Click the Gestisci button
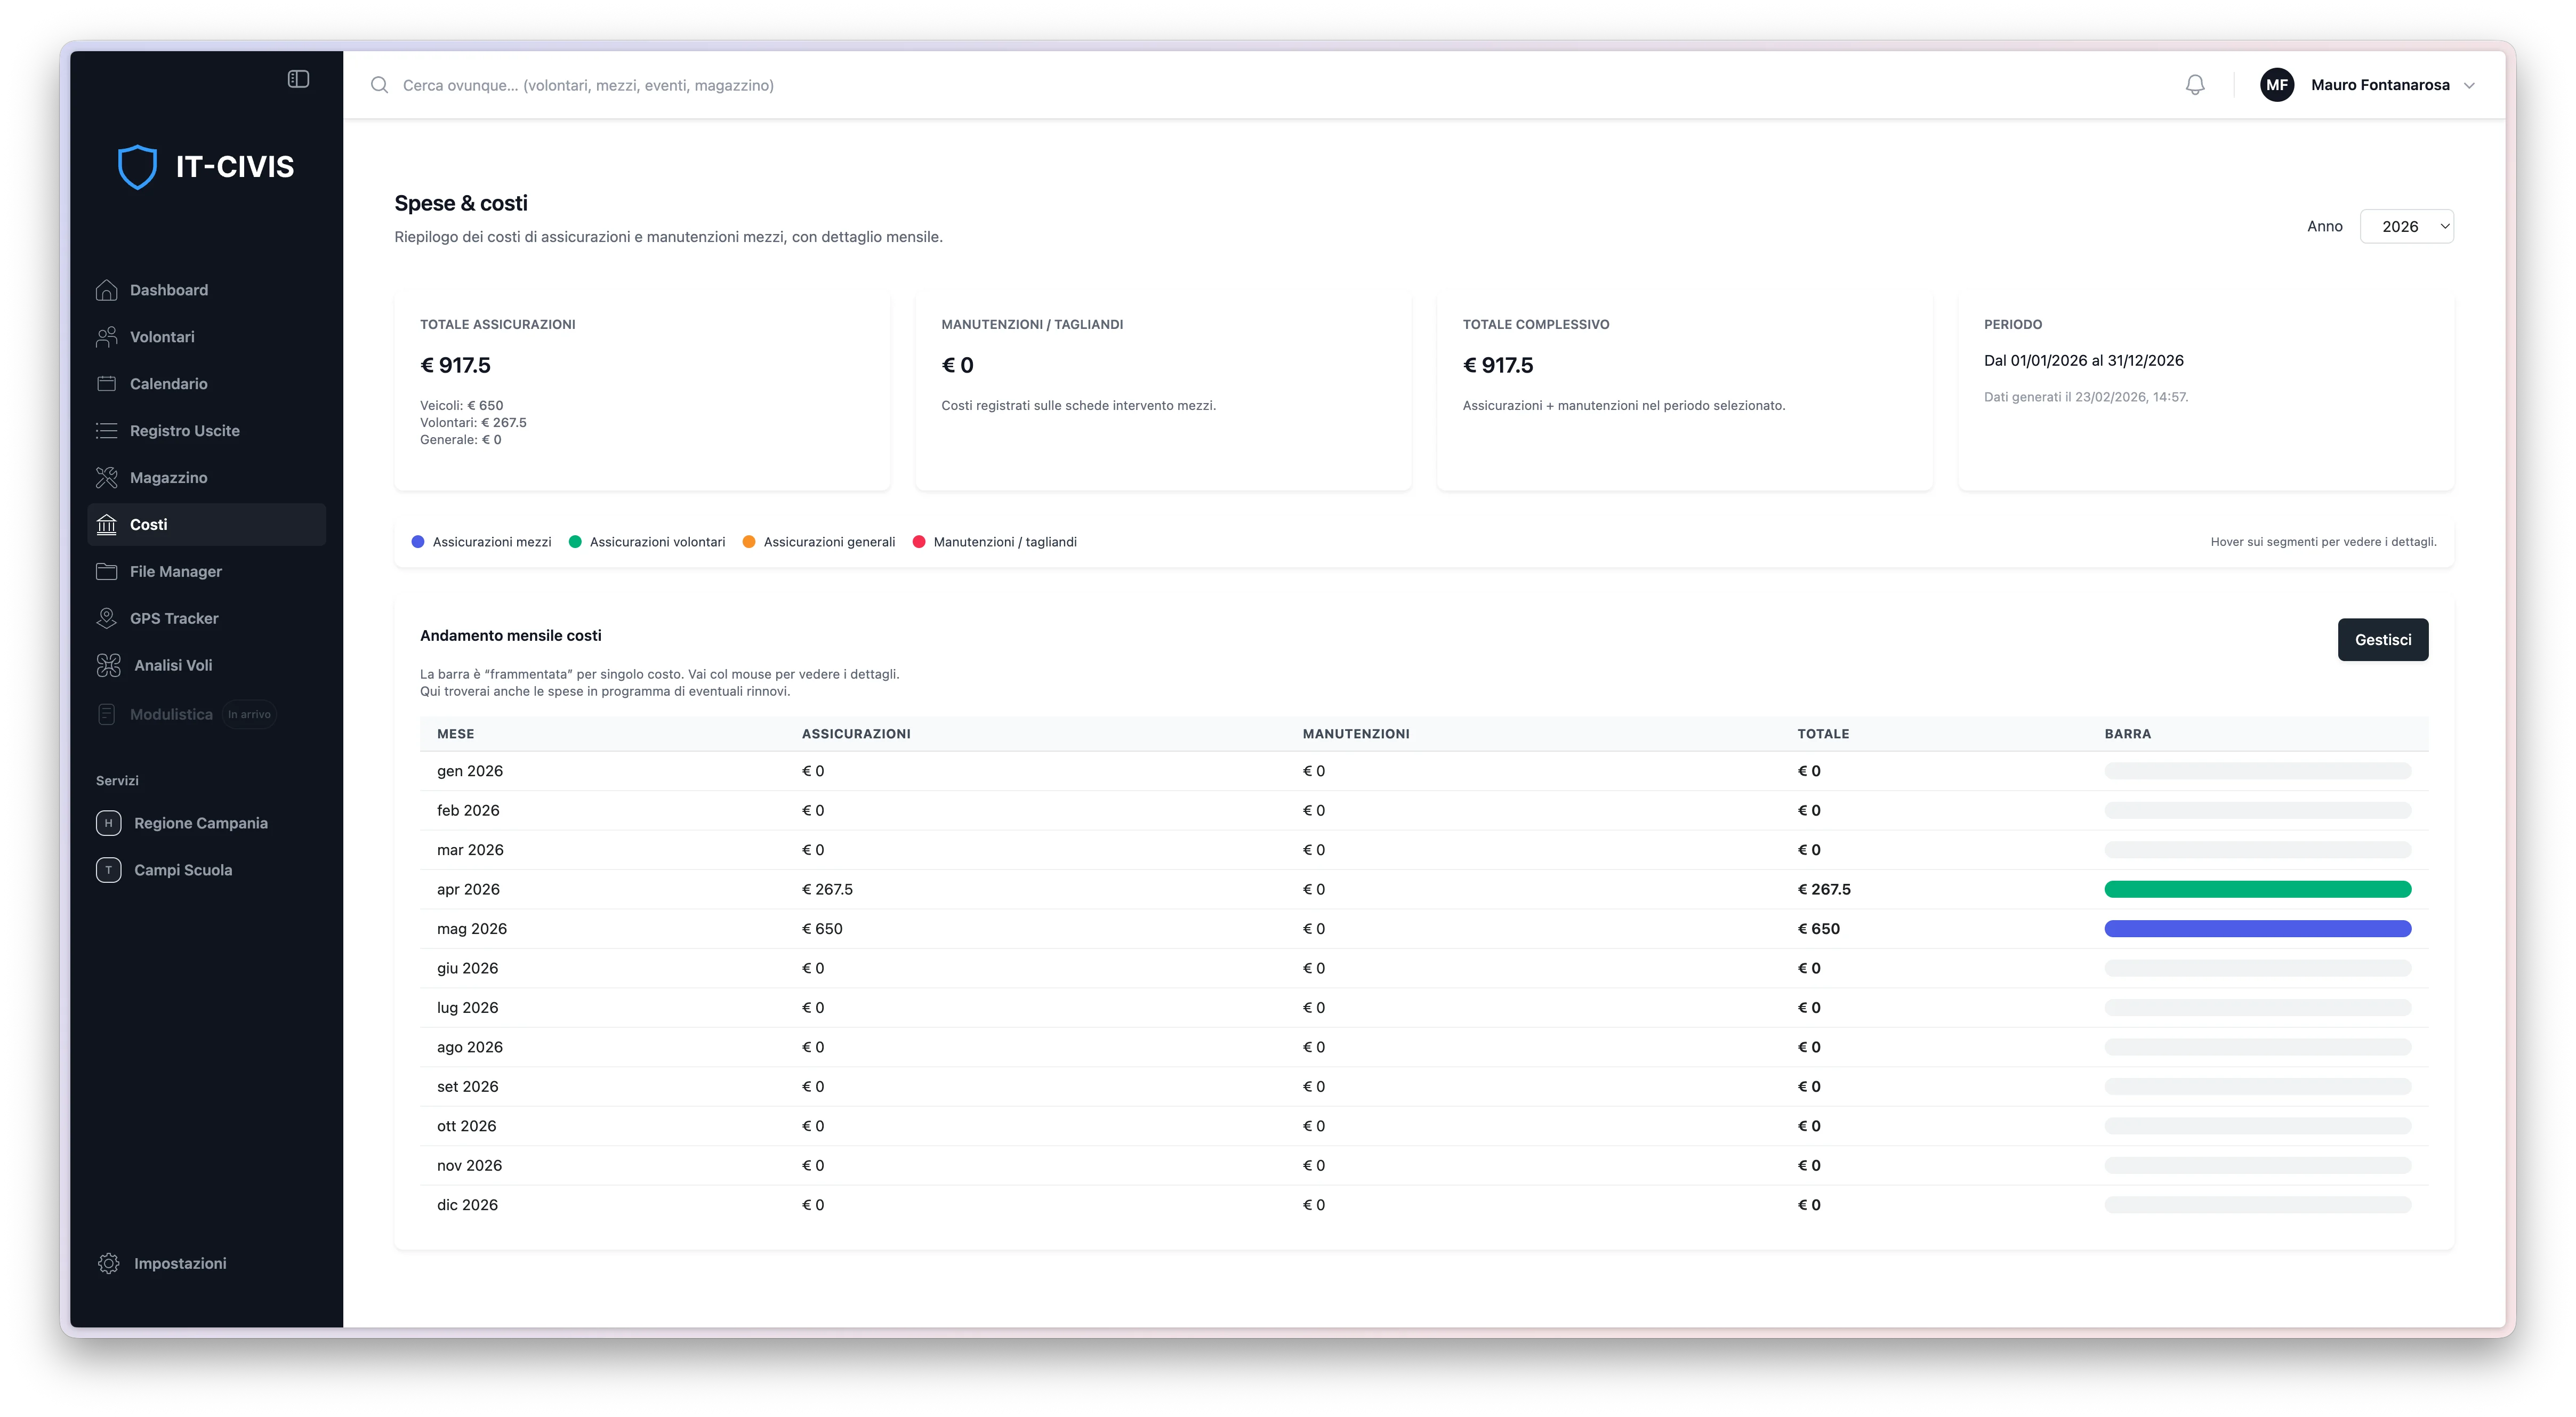This screenshot has height=1417, width=2576. (x=2382, y=640)
